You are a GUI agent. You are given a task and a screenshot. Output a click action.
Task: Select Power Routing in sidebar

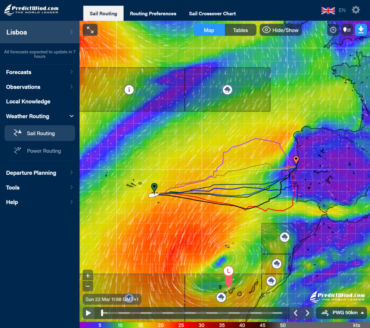click(44, 151)
